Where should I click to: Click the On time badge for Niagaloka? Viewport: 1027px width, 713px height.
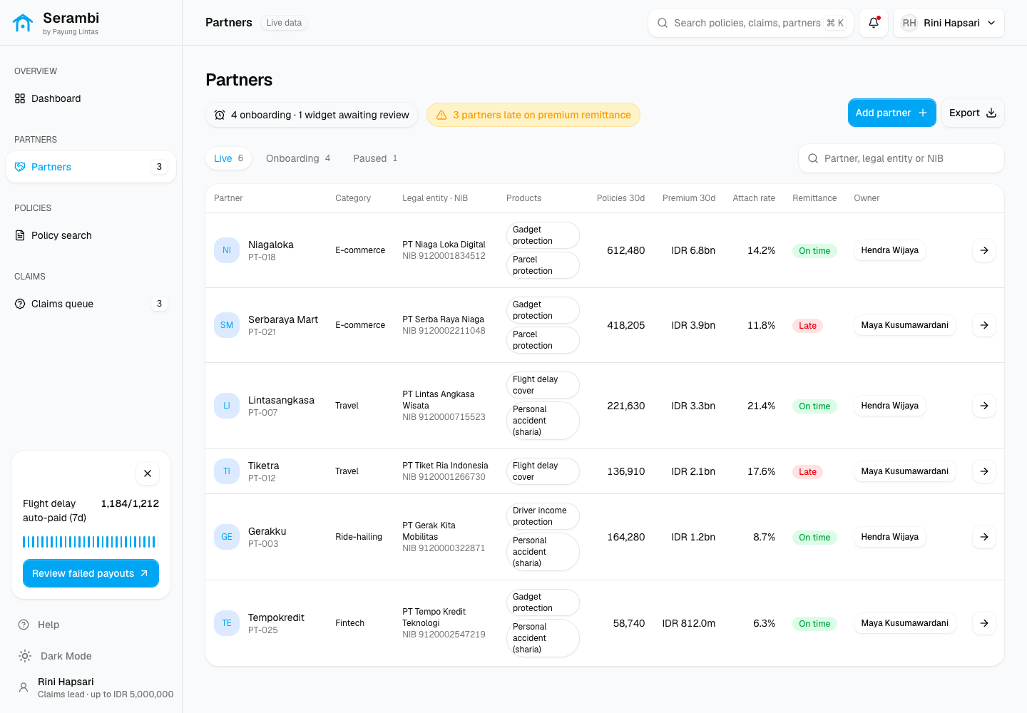click(x=814, y=251)
